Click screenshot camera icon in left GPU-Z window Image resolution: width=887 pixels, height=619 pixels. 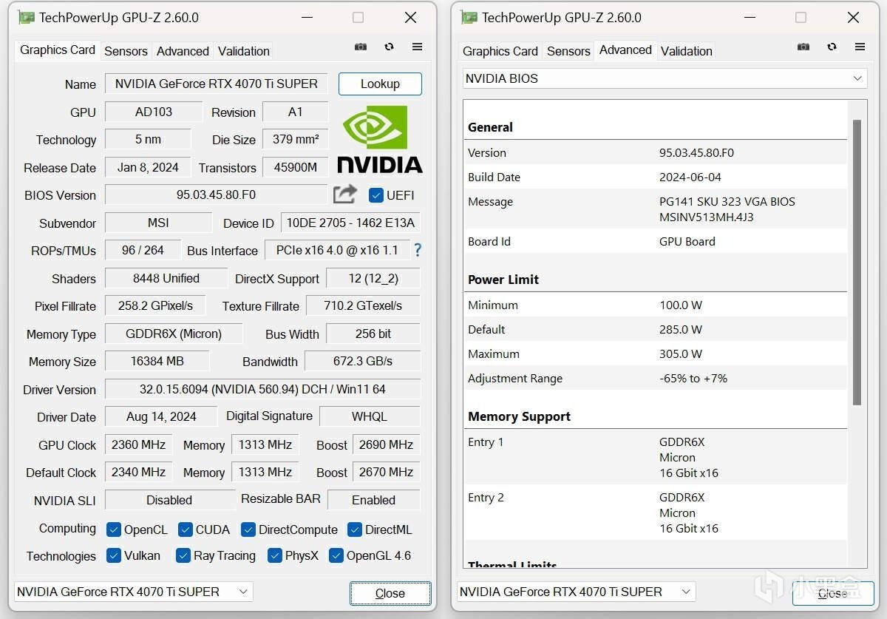pyautogui.click(x=361, y=47)
